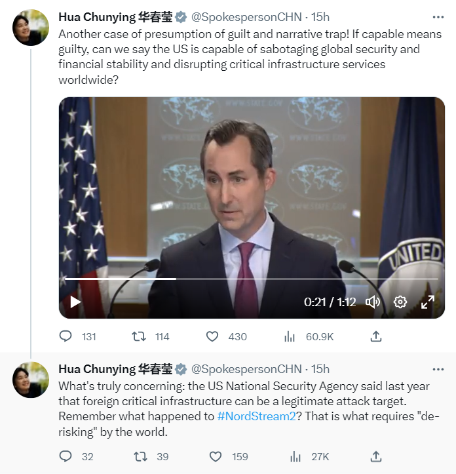Share the NordStream2 tweet

376,456
